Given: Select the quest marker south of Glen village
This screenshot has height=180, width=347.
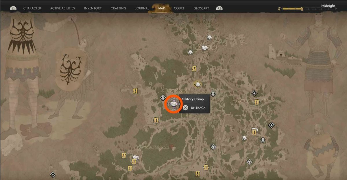Looking at the screenshot, I should point(194,68).
